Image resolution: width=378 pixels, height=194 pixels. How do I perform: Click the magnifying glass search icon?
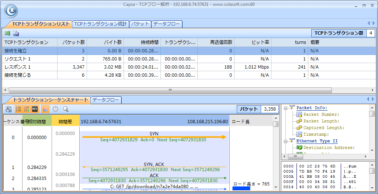pyautogui.click(x=66, y=109)
